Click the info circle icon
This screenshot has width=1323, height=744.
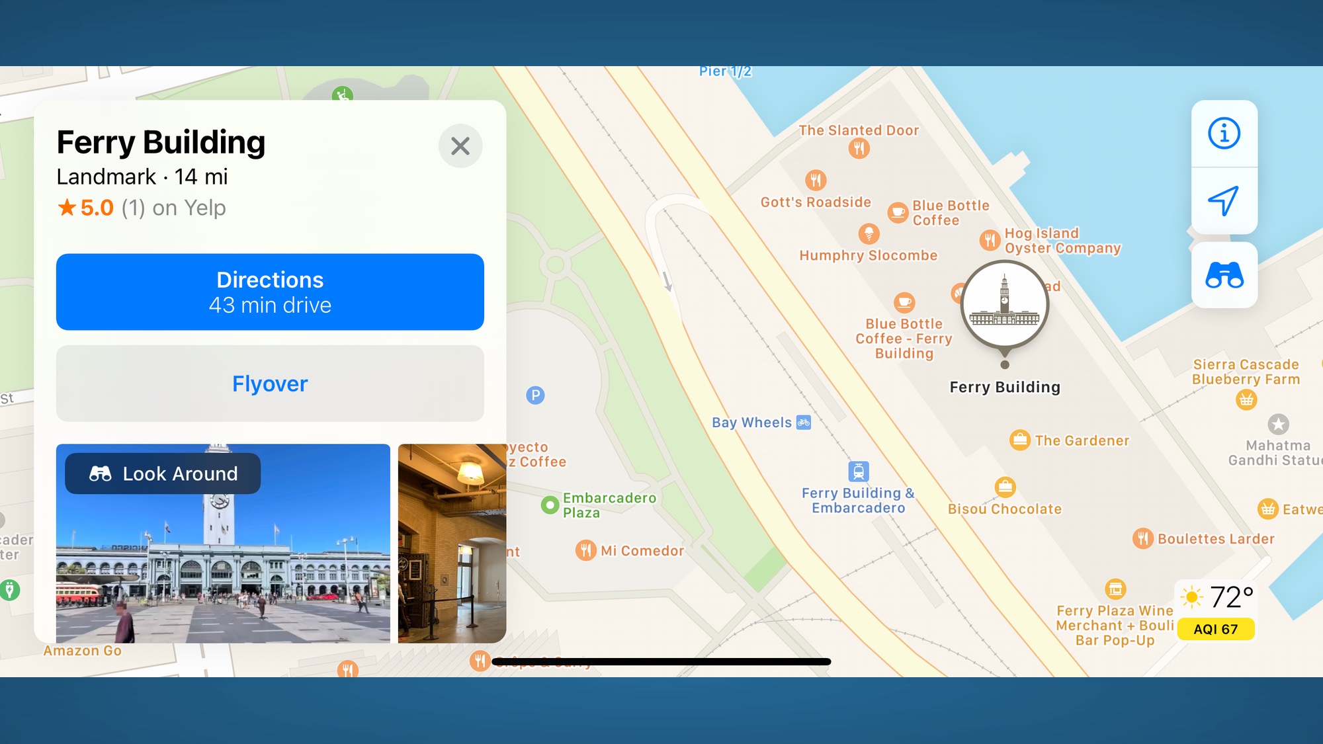click(x=1222, y=133)
